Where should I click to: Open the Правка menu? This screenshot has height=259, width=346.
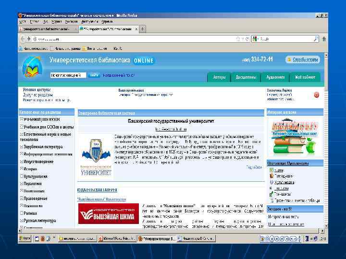(35, 22)
